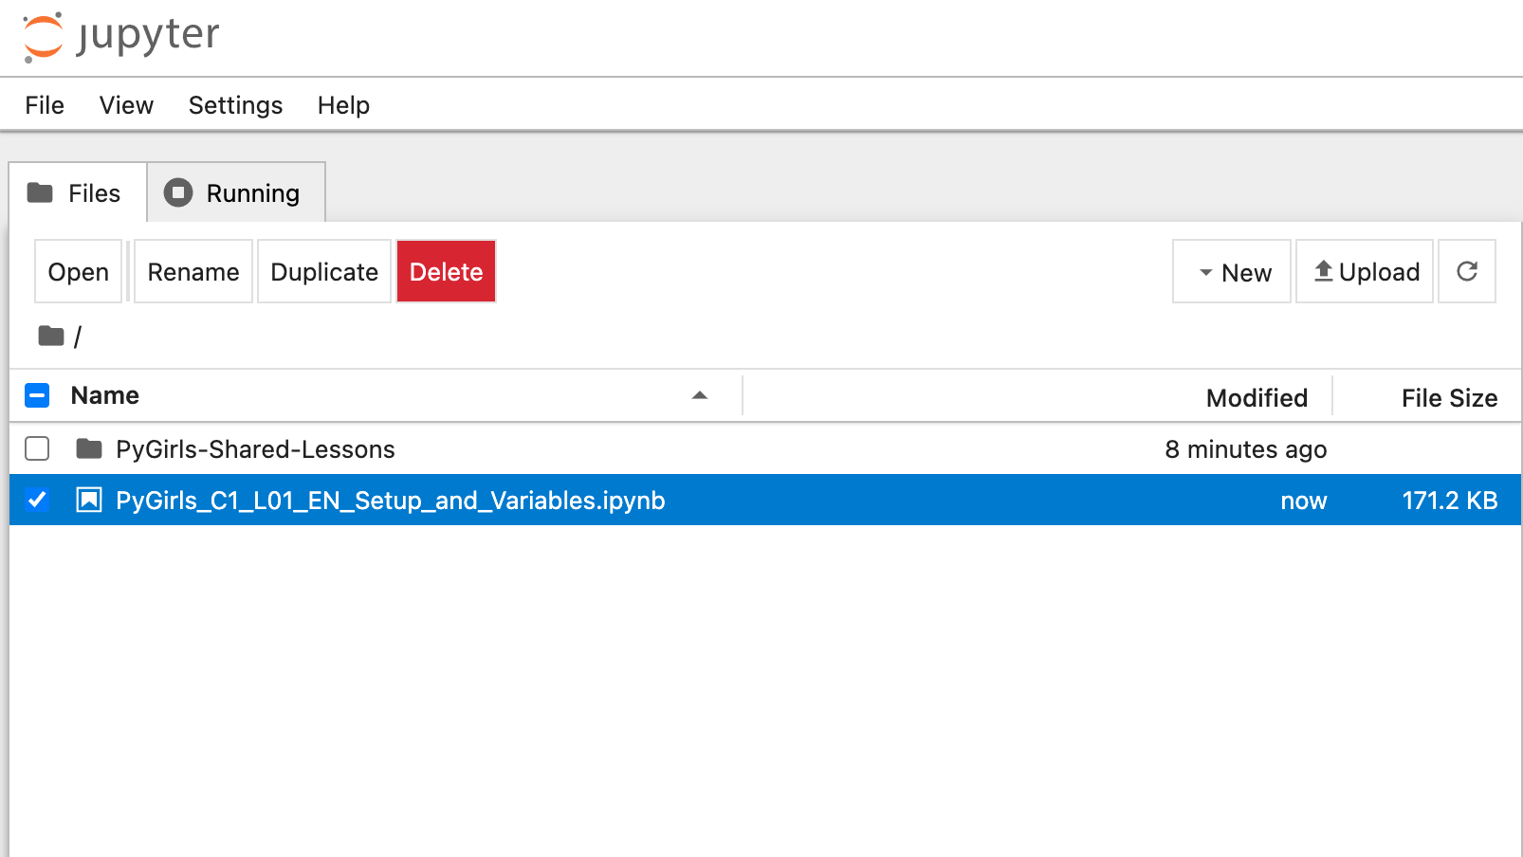
Task: Click the '171.2 KB' file size value
Action: point(1450,501)
